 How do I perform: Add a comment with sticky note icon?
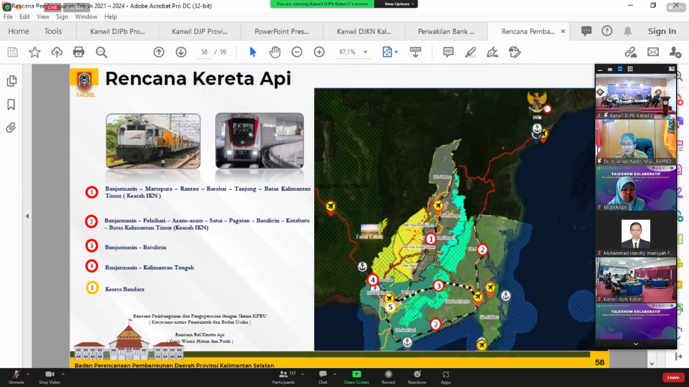[x=448, y=52]
